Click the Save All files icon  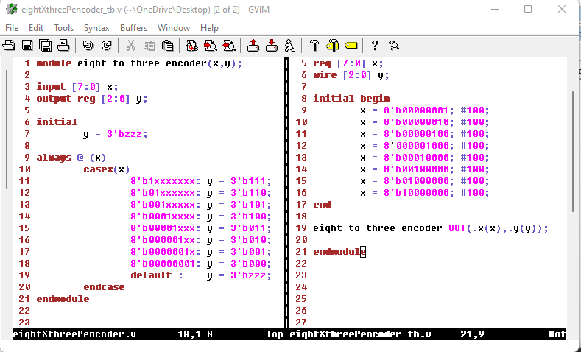[x=45, y=46]
